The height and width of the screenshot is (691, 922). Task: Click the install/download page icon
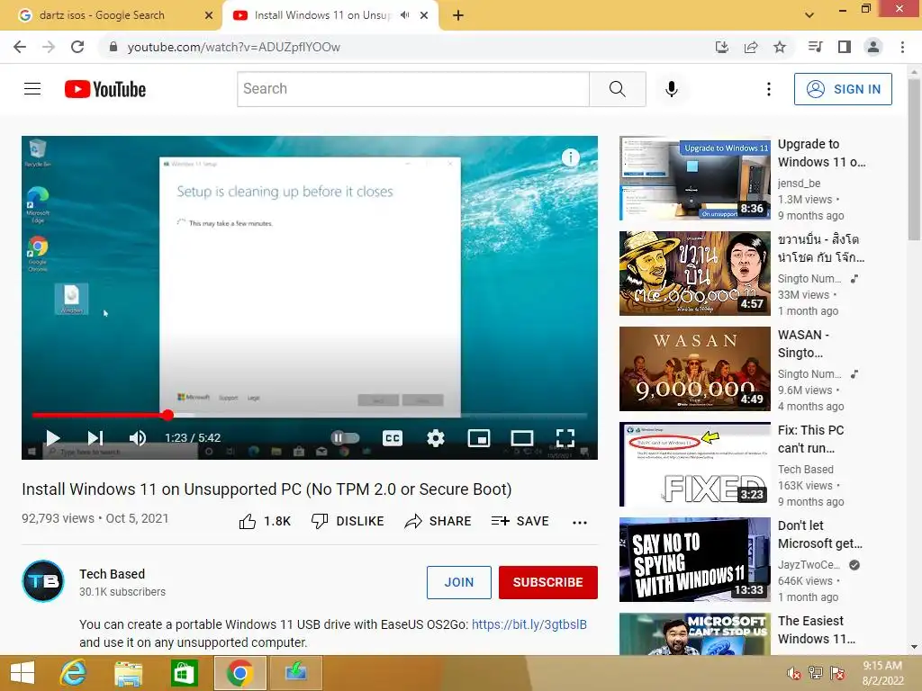722,47
